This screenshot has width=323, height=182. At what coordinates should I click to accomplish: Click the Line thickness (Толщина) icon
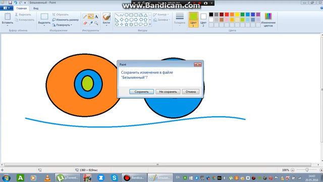coord(180,16)
